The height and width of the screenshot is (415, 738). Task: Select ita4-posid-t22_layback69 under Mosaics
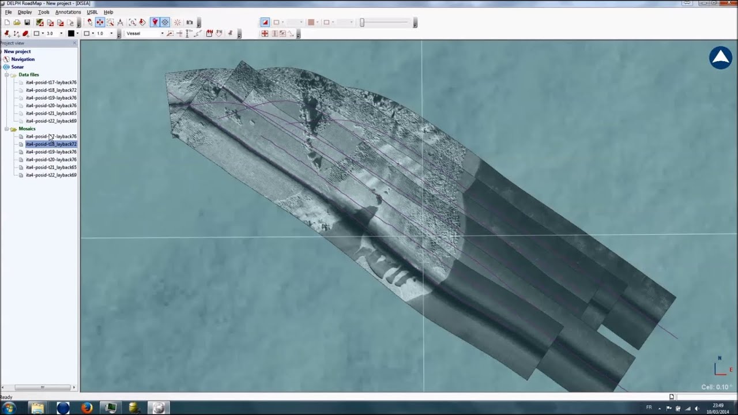pyautogui.click(x=51, y=175)
